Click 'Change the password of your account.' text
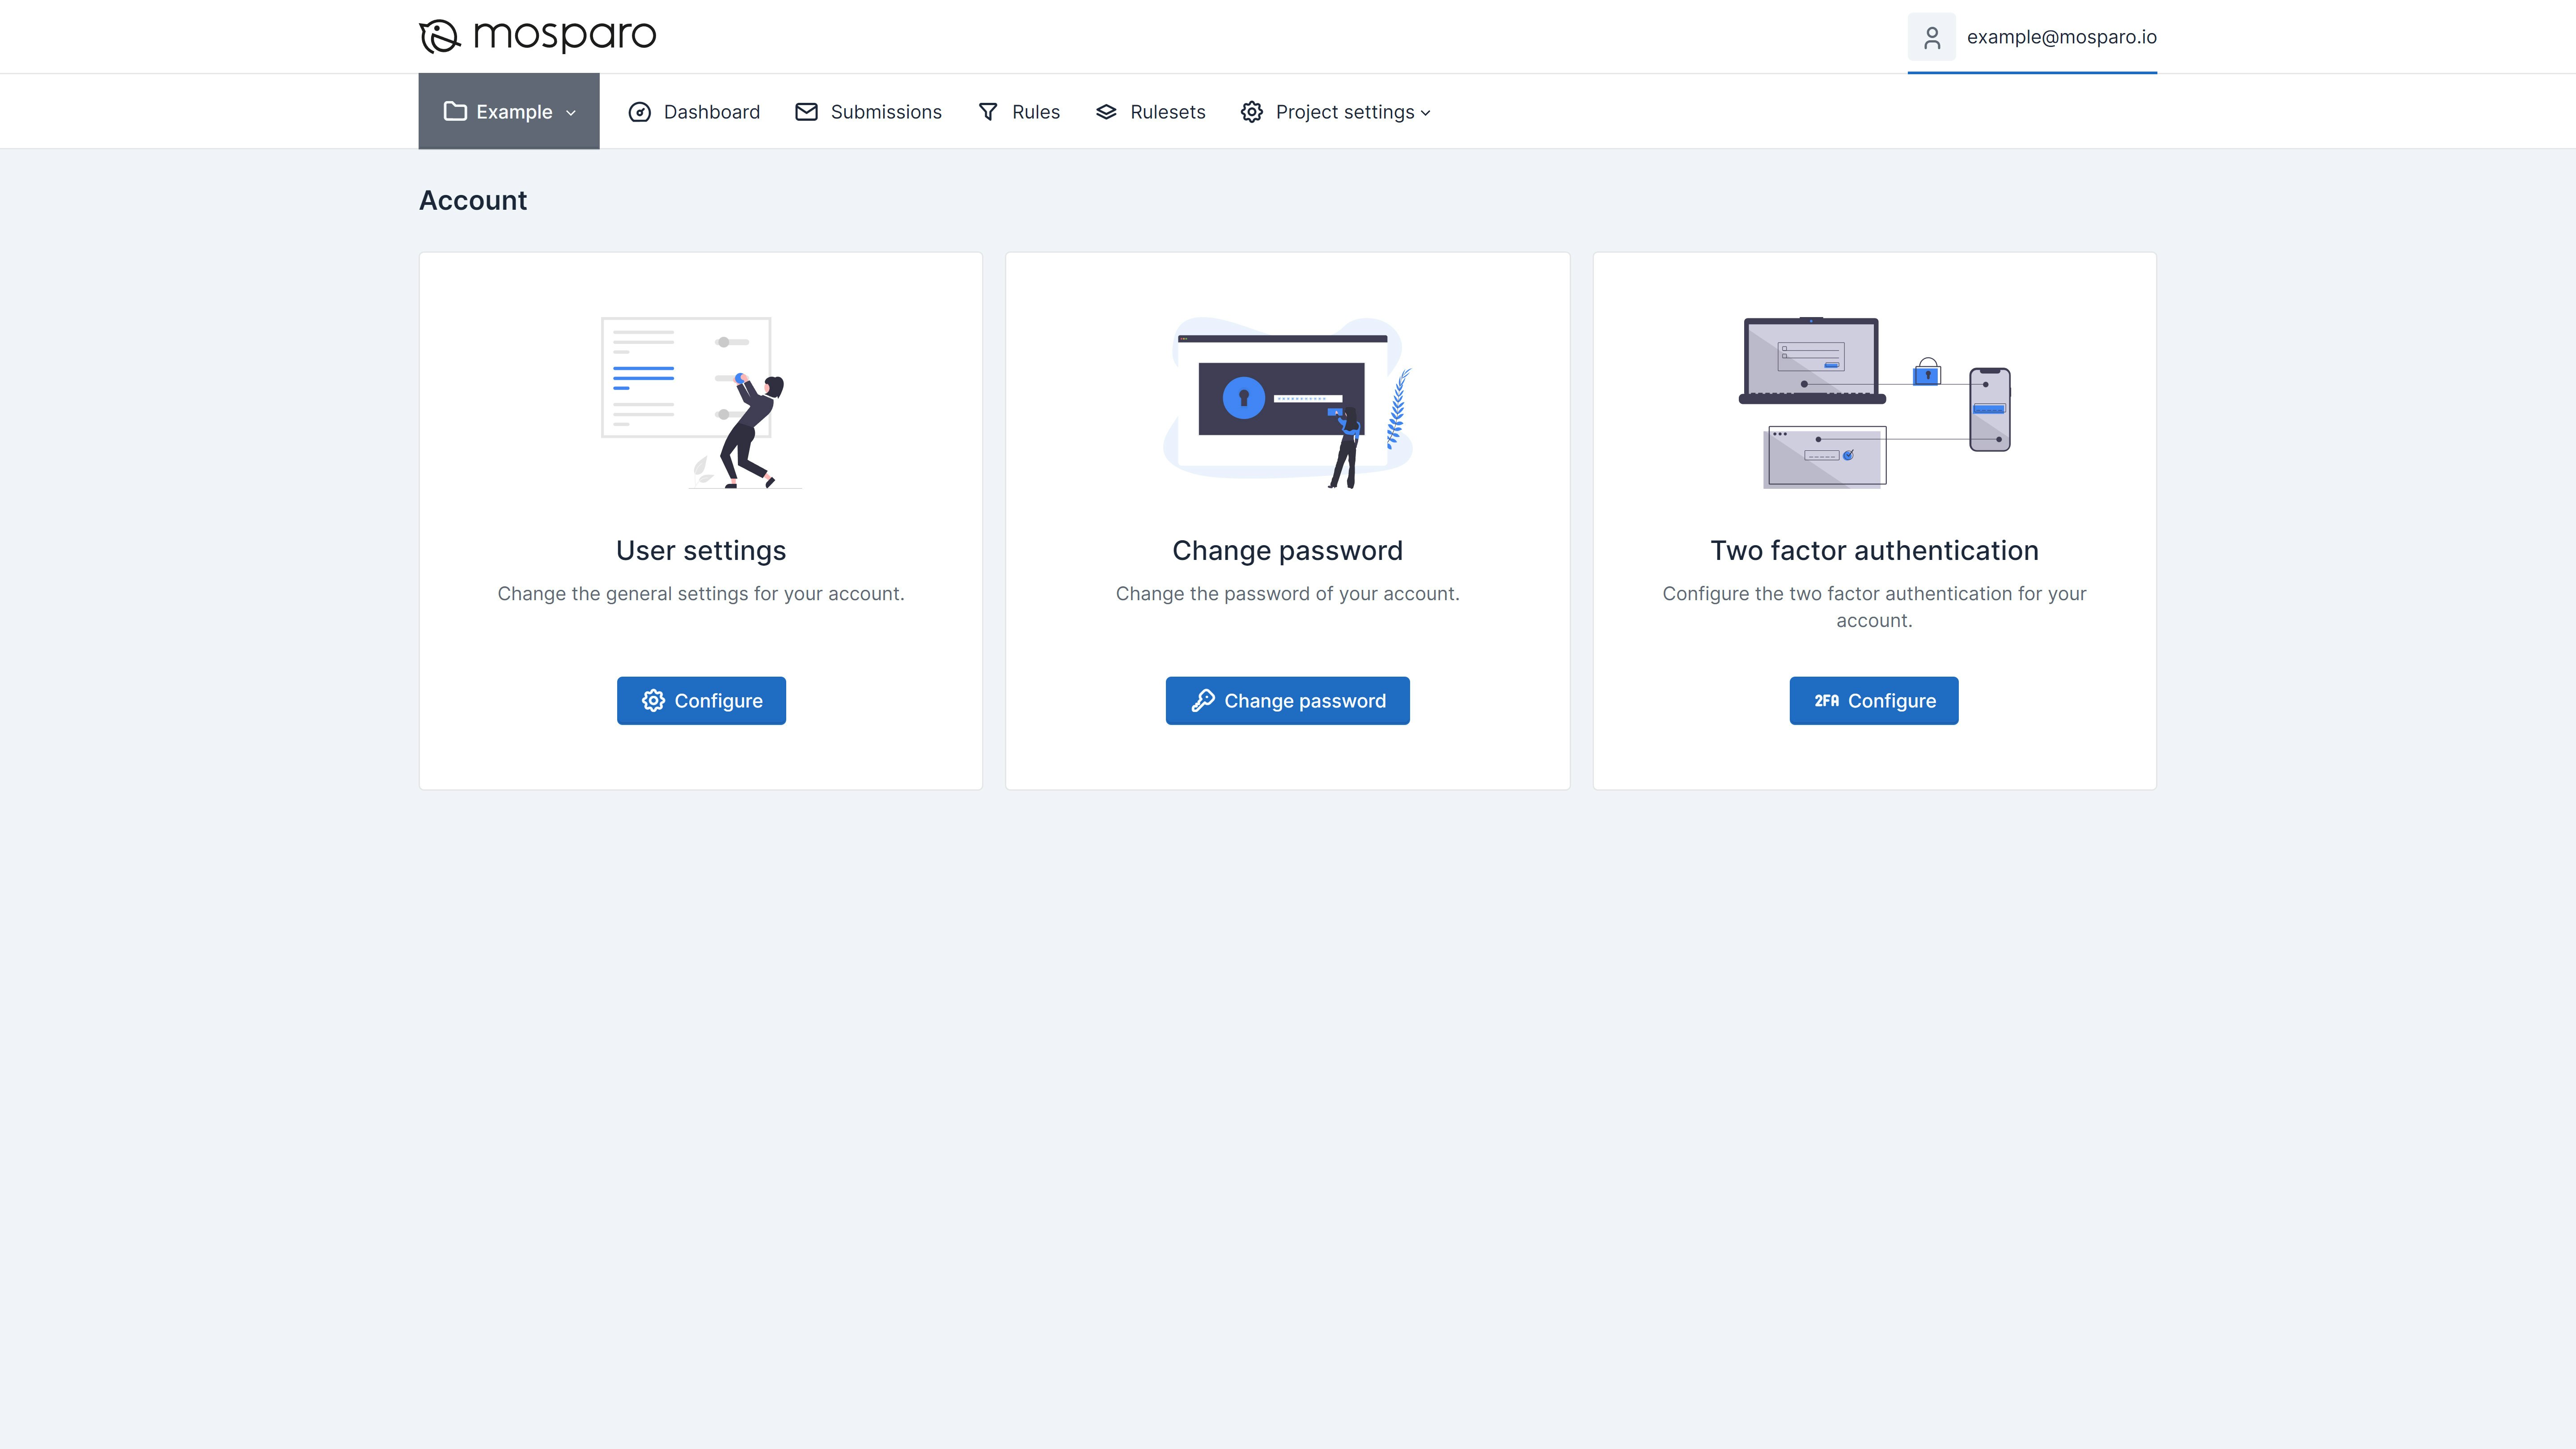This screenshot has width=2576, height=1449. click(x=1288, y=594)
